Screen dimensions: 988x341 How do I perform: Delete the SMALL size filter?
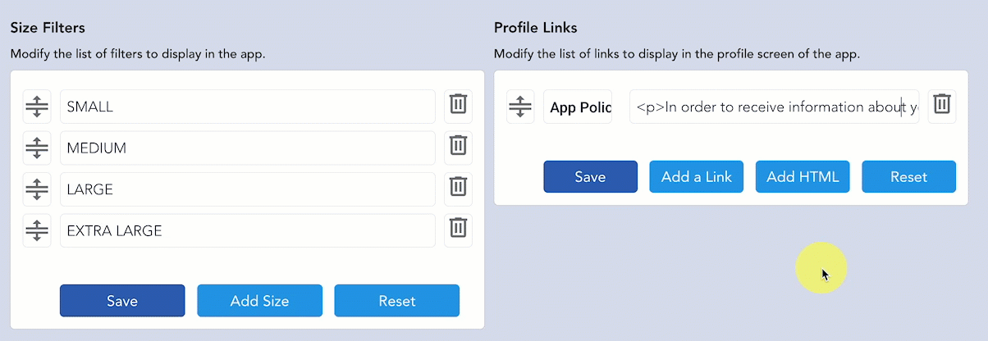tap(458, 106)
